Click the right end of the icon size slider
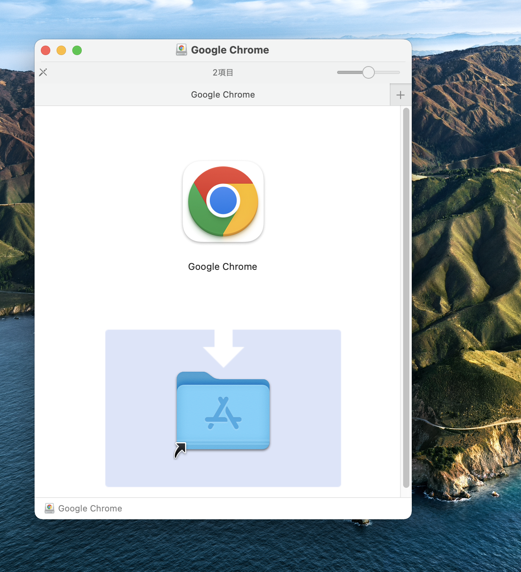Screen dimensions: 521x572 pyautogui.click(x=398, y=72)
